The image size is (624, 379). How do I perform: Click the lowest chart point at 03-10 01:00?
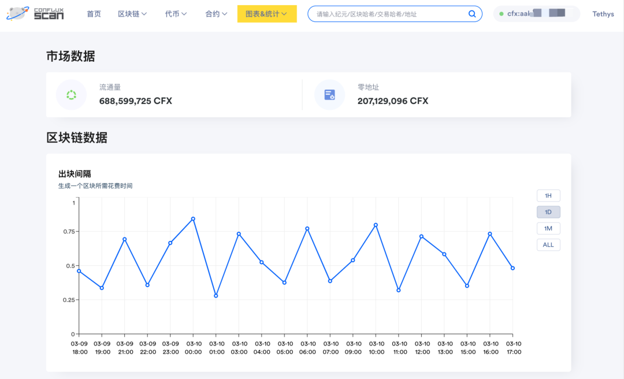click(x=216, y=296)
